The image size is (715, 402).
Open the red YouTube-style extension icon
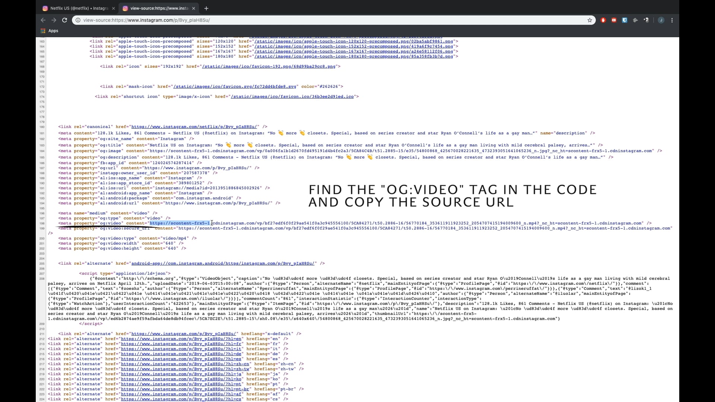click(614, 20)
